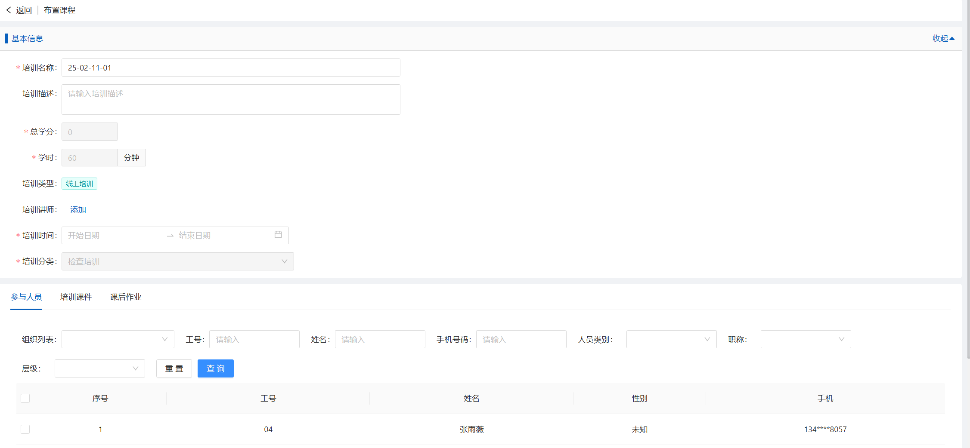Screen dimensions: 970x448
Task: Click into the 培训名称 input field
Action: pos(231,68)
